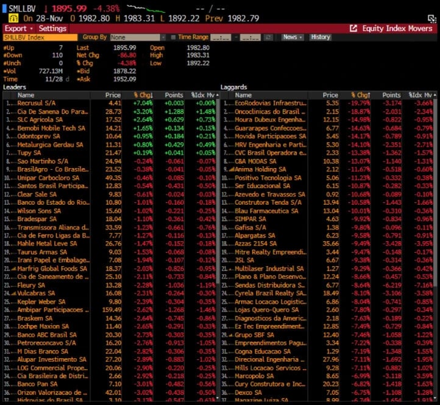
Task: Click Laggards %Idx Mv column header
Action: pyautogui.click(x=420, y=95)
